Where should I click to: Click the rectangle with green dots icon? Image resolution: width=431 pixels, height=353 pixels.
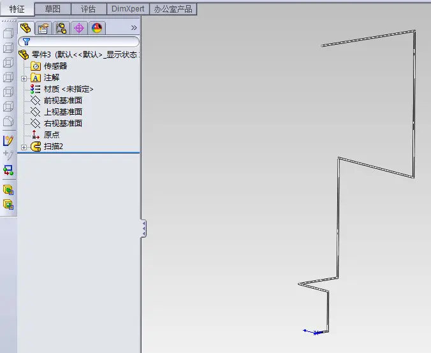pos(8,170)
